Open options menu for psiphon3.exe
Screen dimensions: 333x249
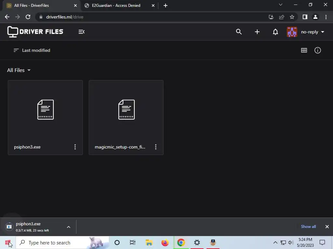pyautogui.click(x=75, y=147)
